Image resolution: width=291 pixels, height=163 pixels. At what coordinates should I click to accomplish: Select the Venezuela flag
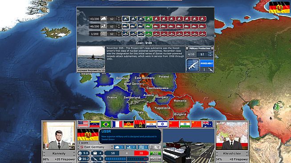(94, 124)
